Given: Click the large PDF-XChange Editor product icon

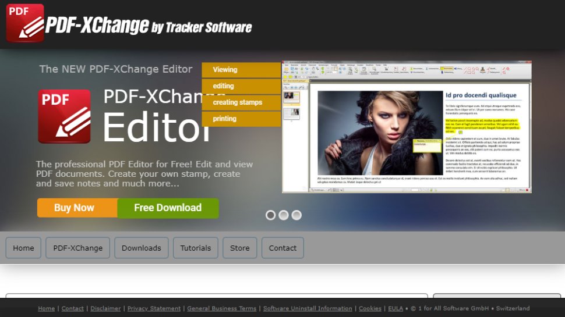Looking at the screenshot, I should 64,116.
